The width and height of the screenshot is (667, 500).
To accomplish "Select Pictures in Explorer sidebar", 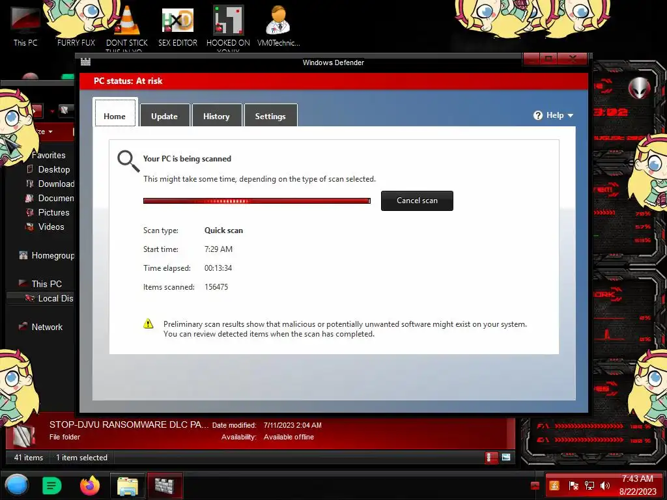I will pos(53,212).
